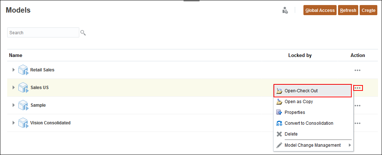382x155 pixels.
Task: Open the Model Change Management submenu
Action: (x=313, y=145)
